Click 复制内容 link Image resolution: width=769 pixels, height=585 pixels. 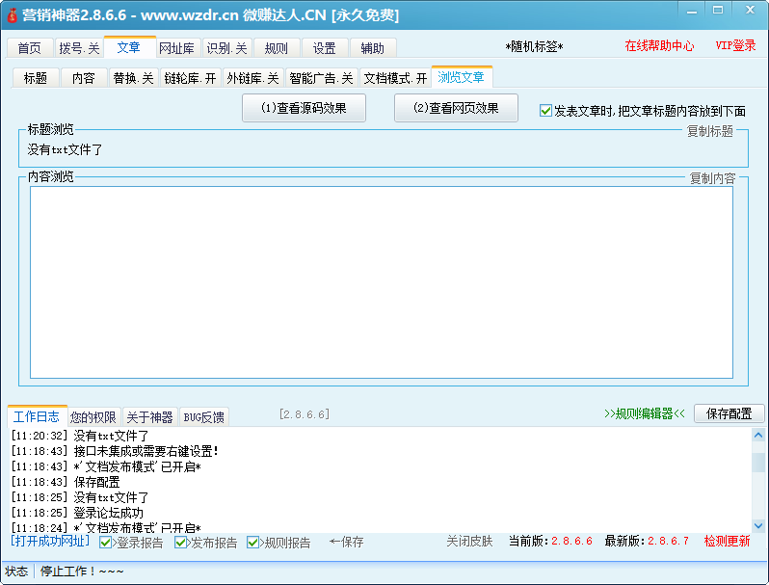[712, 178]
